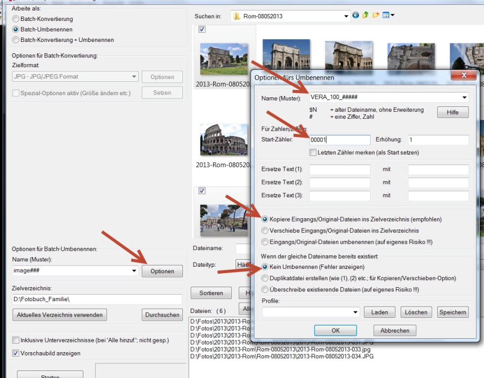Click the Rom-08052013 folder icon
484x378 pixels.
pyautogui.click(x=237, y=16)
